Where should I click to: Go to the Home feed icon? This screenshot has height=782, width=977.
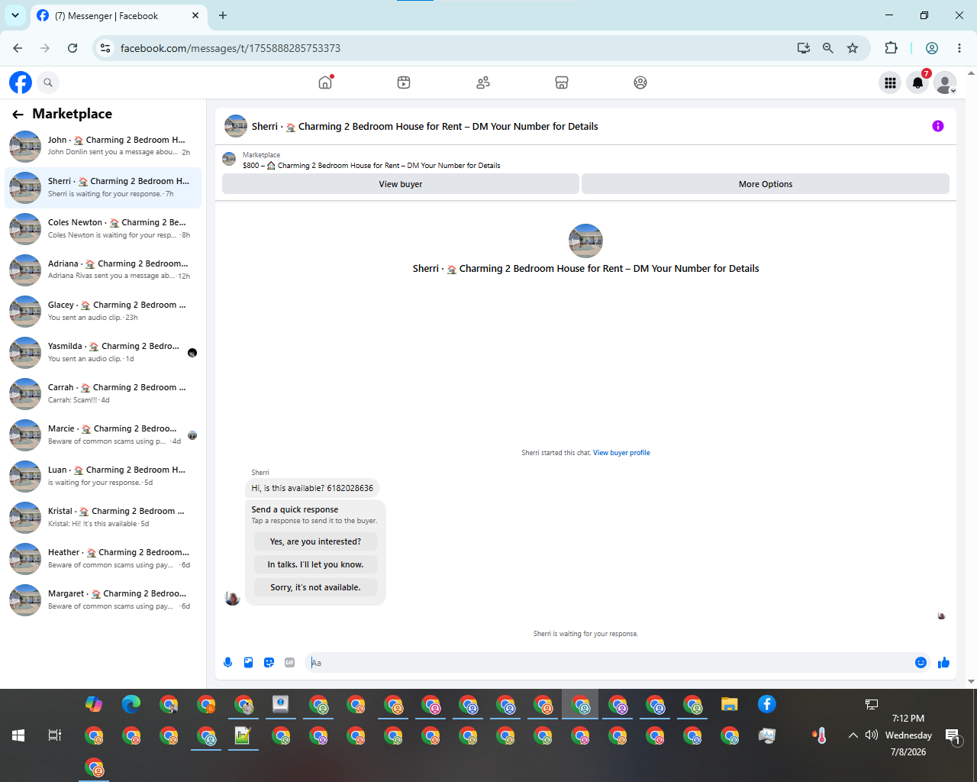tap(325, 82)
